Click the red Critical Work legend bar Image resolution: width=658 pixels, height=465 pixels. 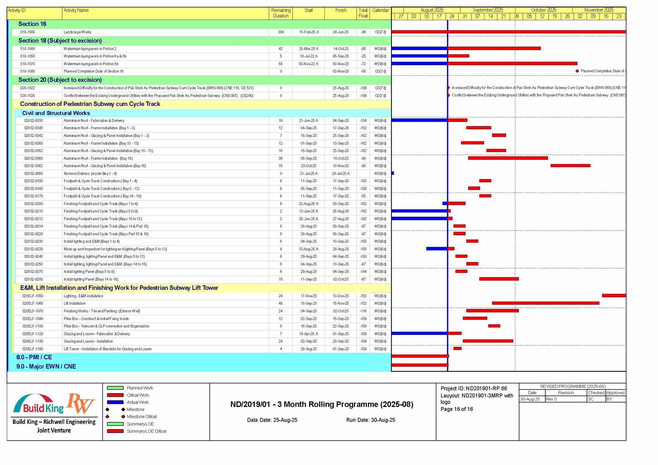[x=115, y=395]
